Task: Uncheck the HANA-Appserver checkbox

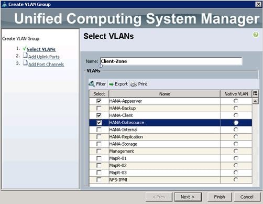Action: pos(99,101)
